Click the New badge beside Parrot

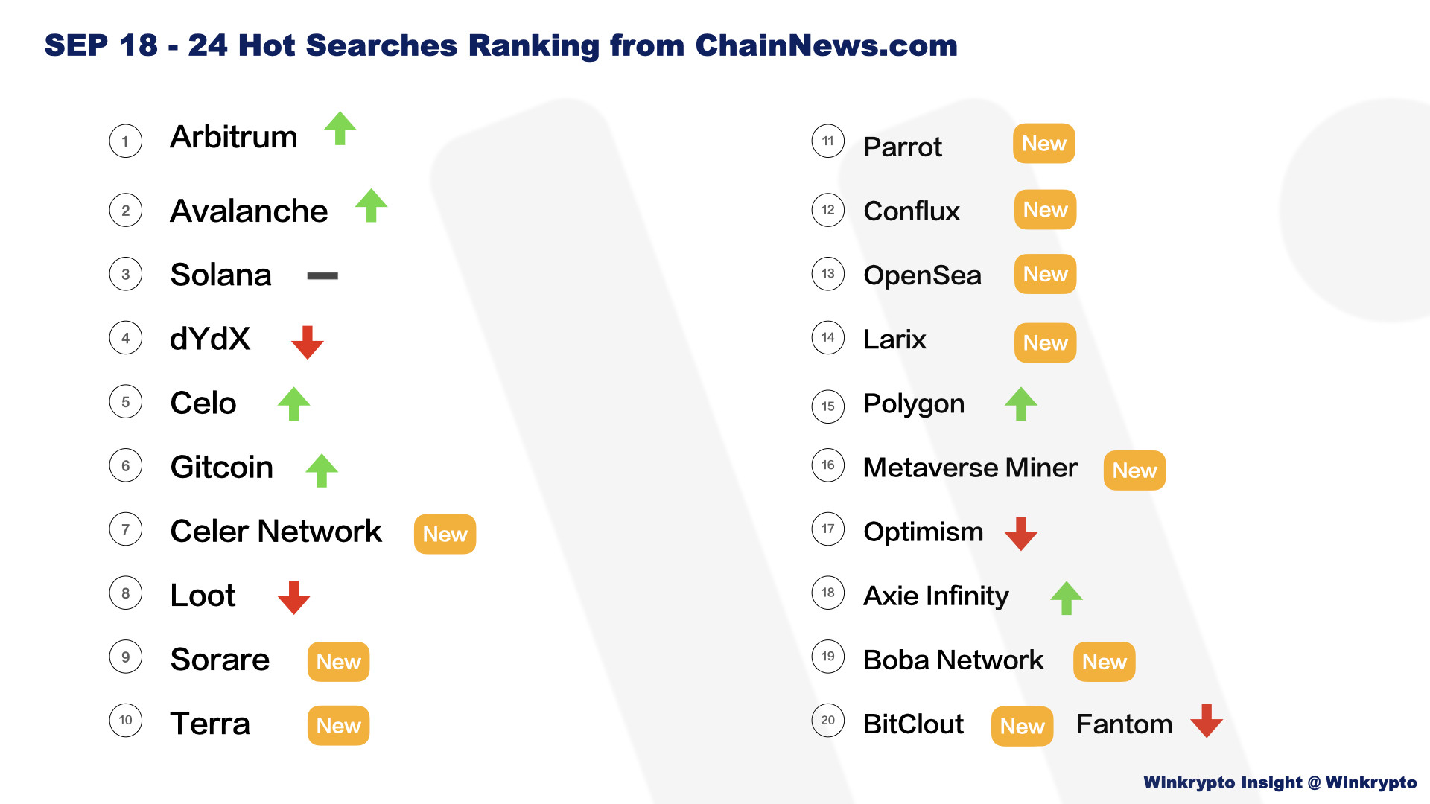(x=1044, y=144)
